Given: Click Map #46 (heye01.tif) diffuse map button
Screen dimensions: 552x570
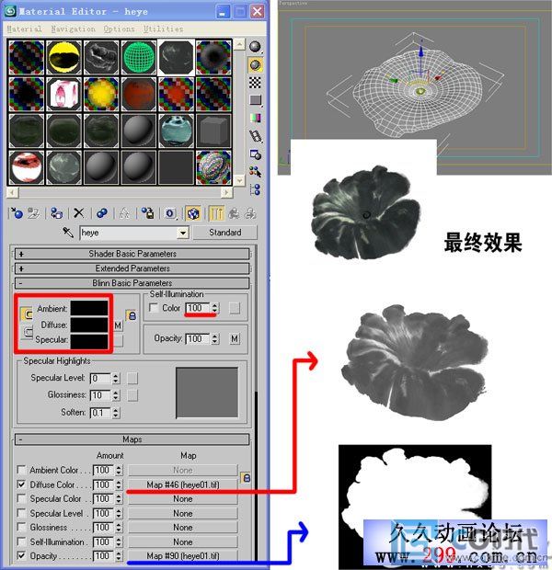Looking at the screenshot, I should tap(182, 484).
